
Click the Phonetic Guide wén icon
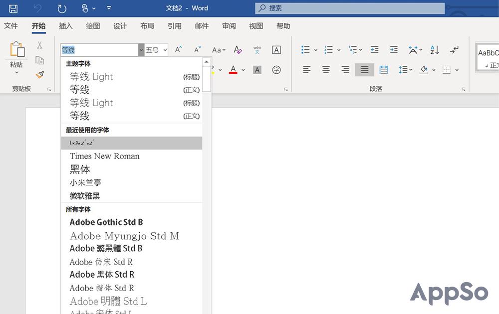(x=257, y=50)
